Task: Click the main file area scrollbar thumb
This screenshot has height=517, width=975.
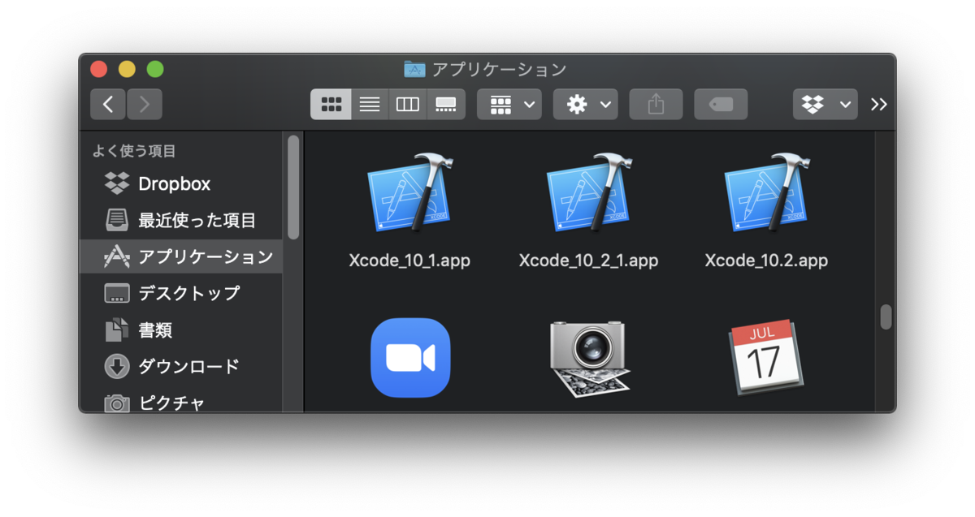Action: pyautogui.click(x=886, y=317)
